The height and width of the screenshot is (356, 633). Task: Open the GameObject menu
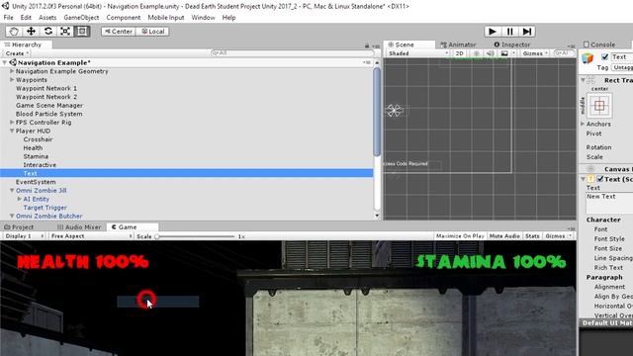(81, 18)
